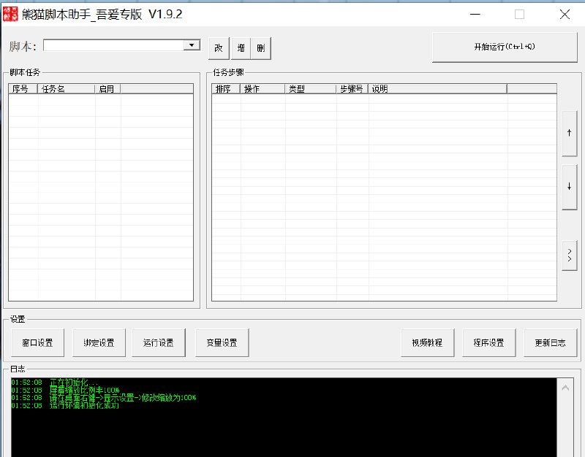The width and height of the screenshot is (585, 457).
Task: Open the 视频教程 video tutorial
Action: (x=427, y=342)
